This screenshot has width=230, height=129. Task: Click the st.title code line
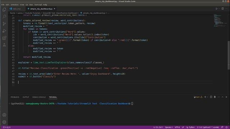click(x=78, y=68)
